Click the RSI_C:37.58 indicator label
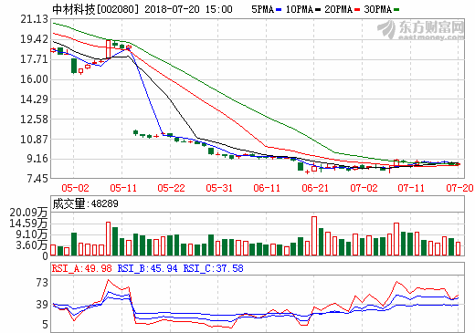 click(213, 268)
